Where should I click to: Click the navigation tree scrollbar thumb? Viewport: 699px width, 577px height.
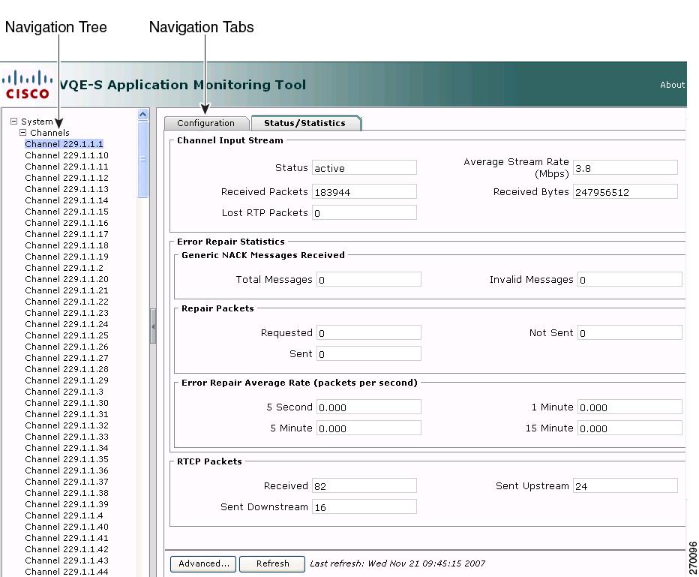click(142, 159)
